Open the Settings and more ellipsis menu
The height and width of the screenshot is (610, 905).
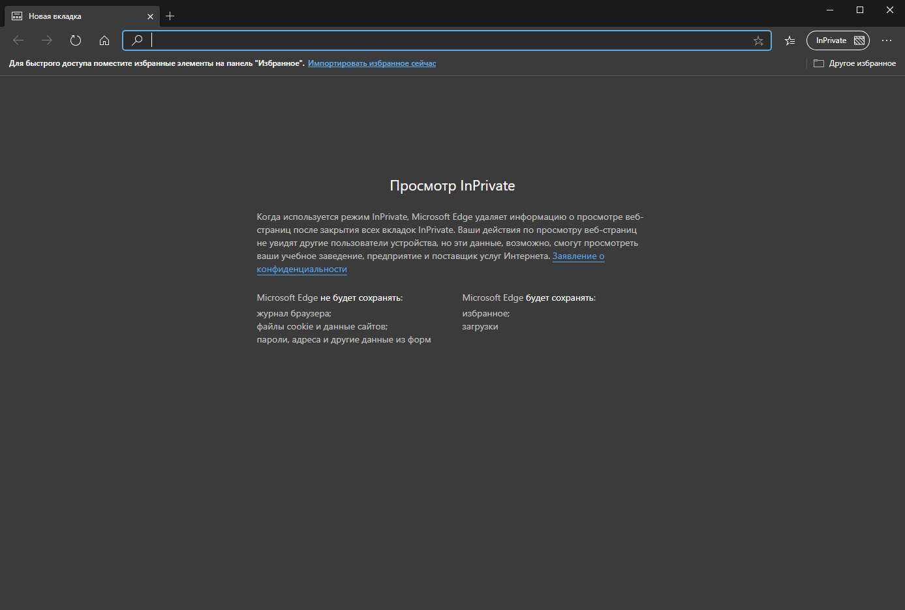point(887,40)
